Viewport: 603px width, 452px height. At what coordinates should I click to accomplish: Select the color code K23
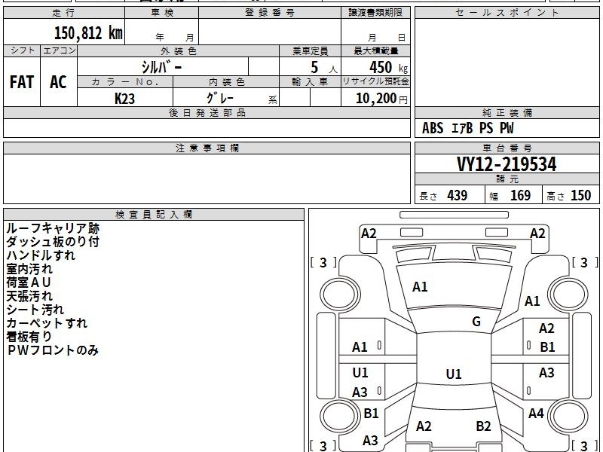pos(124,99)
